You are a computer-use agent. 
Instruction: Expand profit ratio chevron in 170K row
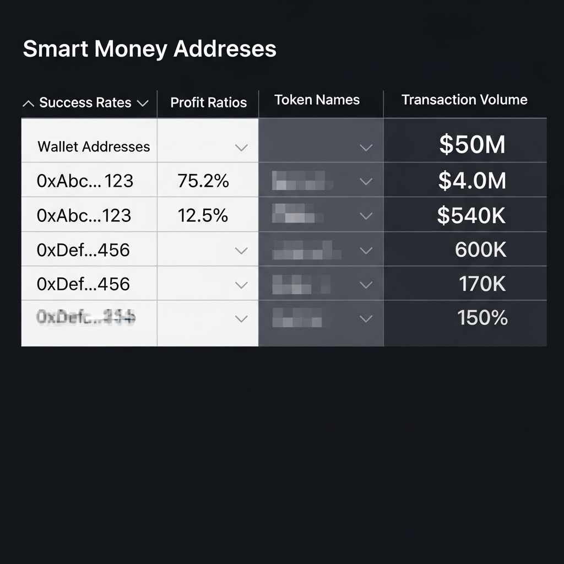pos(241,285)
